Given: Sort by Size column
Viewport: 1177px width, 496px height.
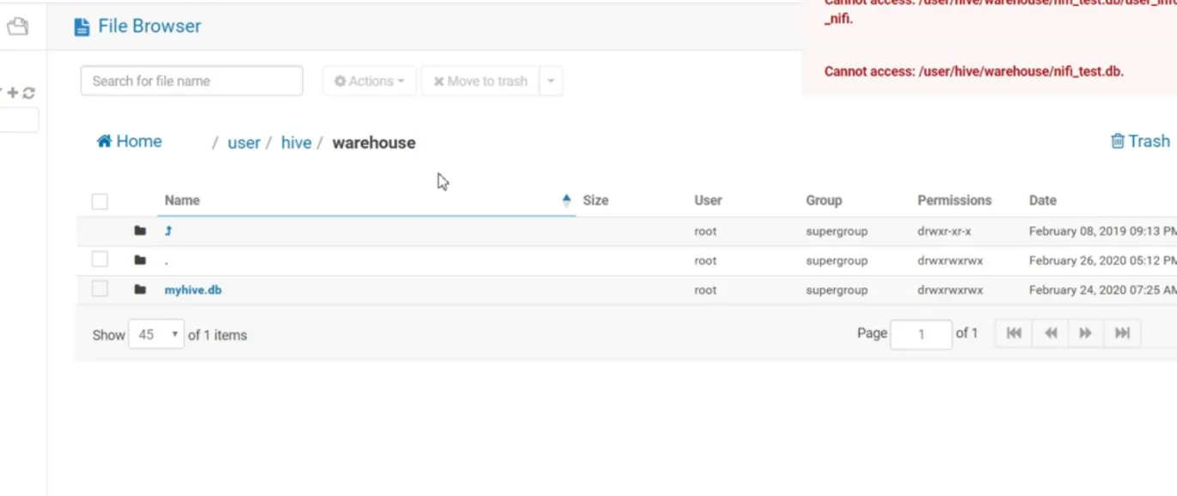Looking at the screenshot, I should click(x=595, y=200).
